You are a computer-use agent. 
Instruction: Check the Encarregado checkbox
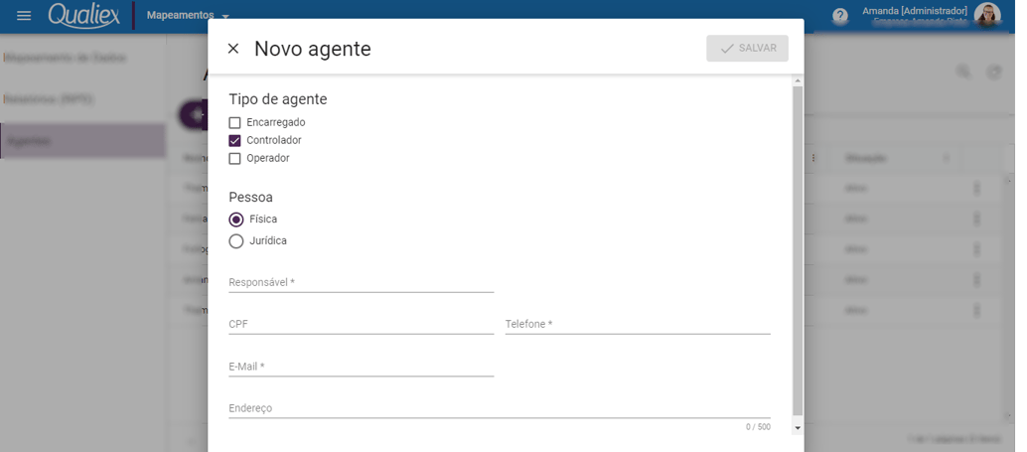coord(234,122)
